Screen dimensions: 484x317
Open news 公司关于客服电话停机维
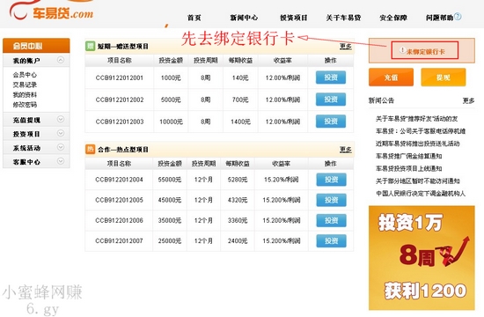tap(421, 131)
